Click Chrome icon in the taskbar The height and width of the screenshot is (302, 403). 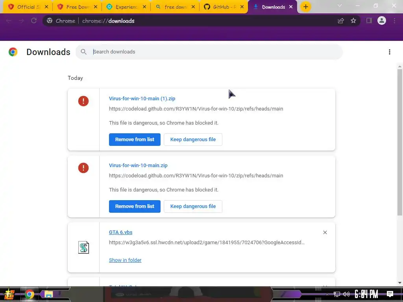(29, 294)
